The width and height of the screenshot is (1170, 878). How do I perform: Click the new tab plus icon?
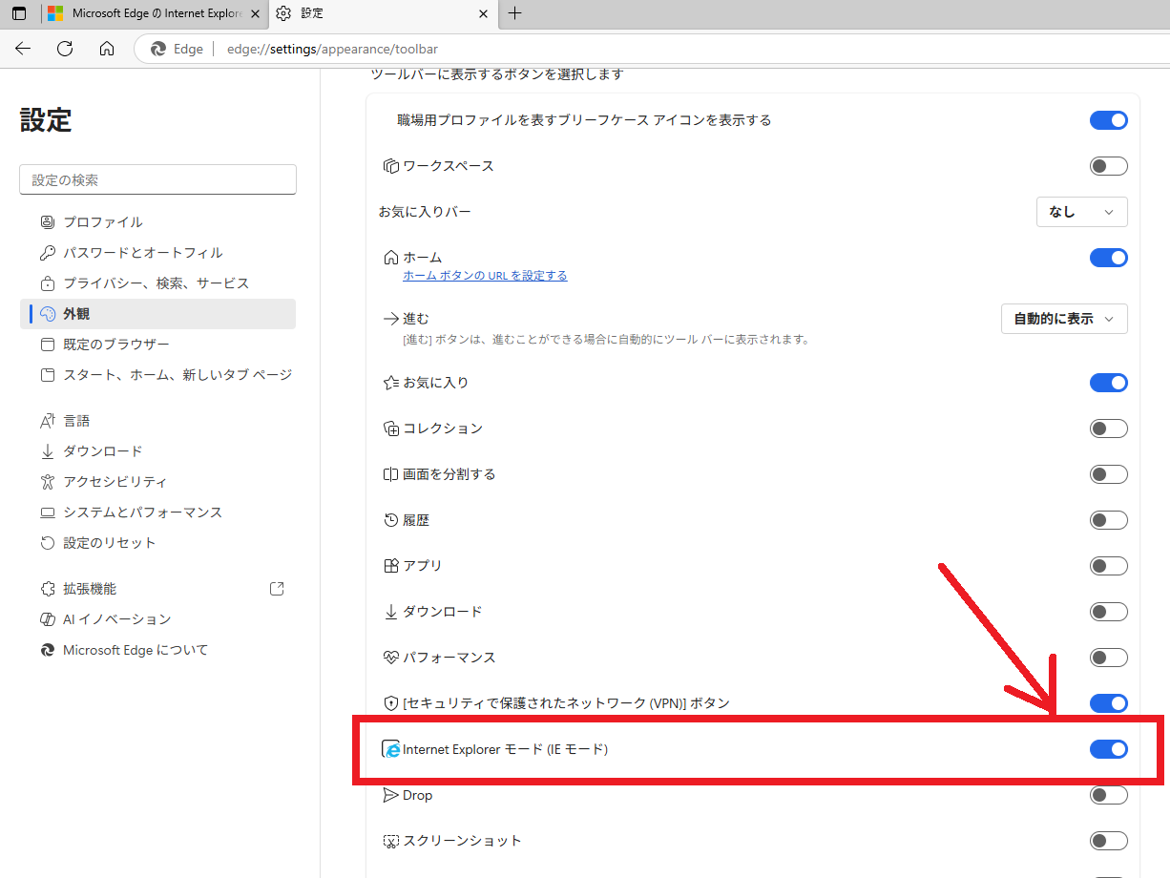(x=515, y=13)
